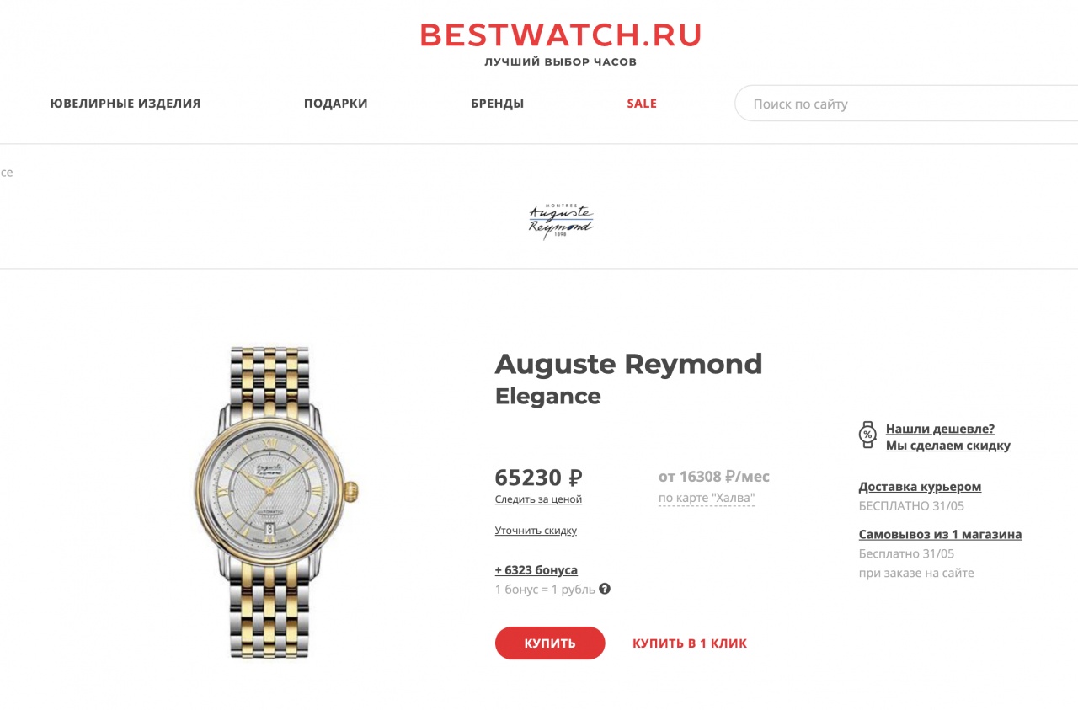1078x710 pixels.
Task: Click the Мы сделаем скидку link
Action: coord(948,446)
